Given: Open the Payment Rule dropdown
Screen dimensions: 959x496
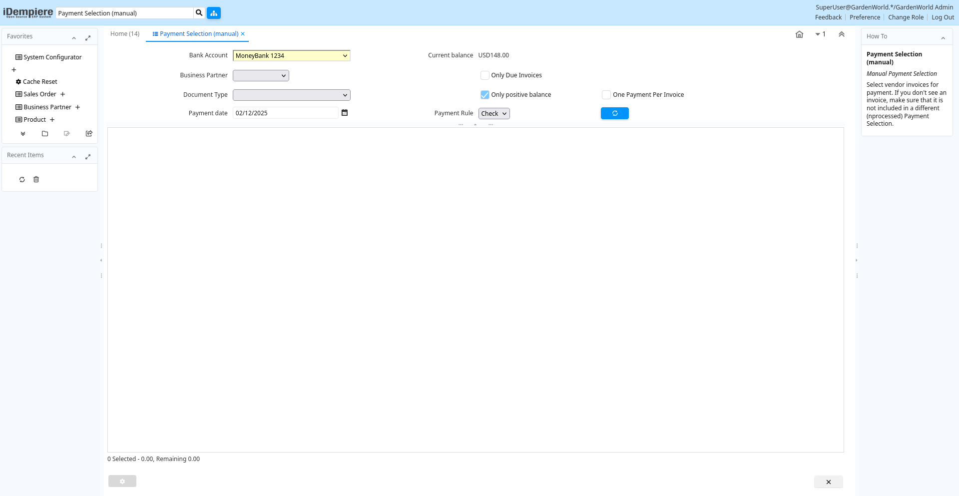Looking at the screenshot, I should (493, 114).
